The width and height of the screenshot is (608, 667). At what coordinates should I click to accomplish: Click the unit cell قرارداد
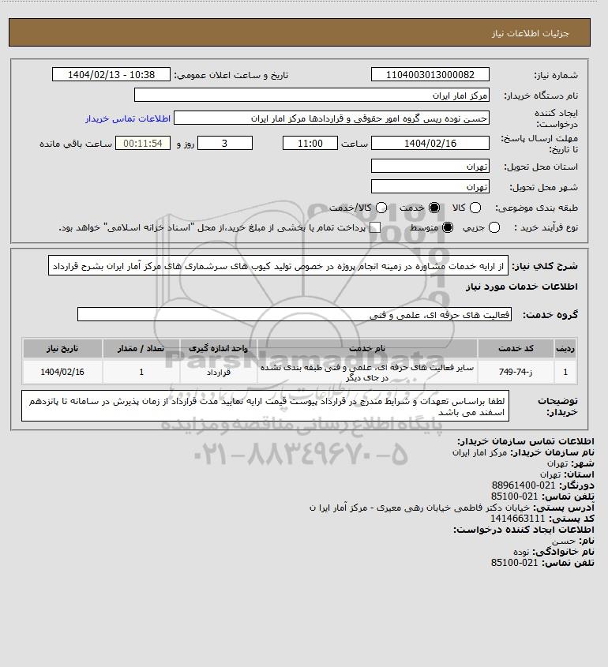pos(218,373)
